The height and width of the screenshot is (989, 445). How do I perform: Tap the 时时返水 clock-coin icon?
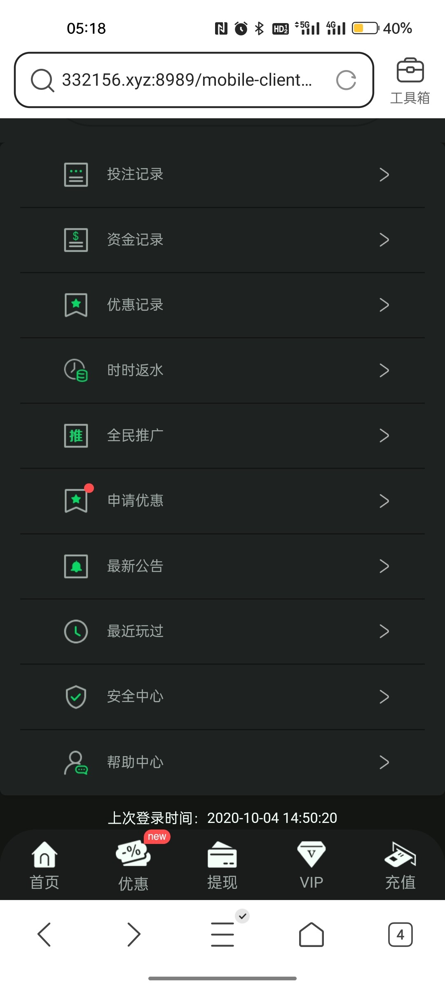tap(76, 370)
